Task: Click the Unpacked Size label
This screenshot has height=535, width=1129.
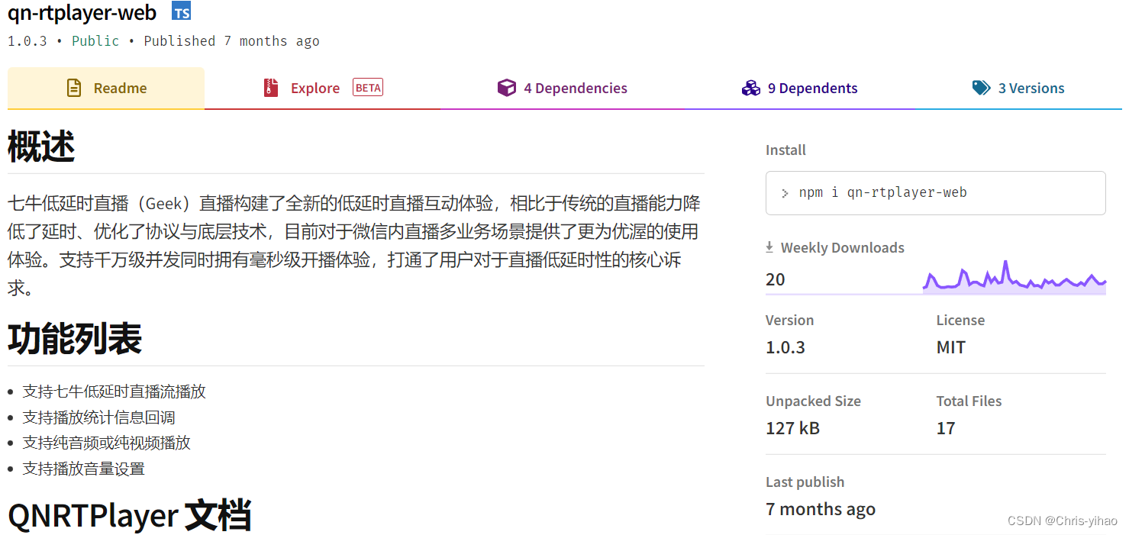Action: [813, 401]
